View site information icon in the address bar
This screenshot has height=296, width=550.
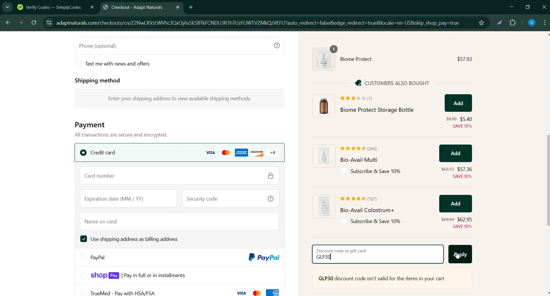(49, 23)
